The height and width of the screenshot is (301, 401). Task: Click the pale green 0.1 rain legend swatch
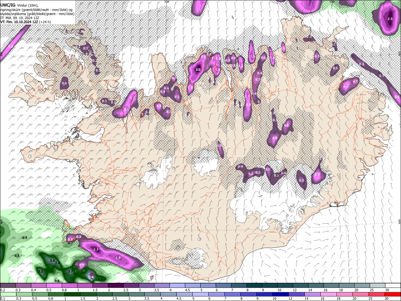coord(8,294)
